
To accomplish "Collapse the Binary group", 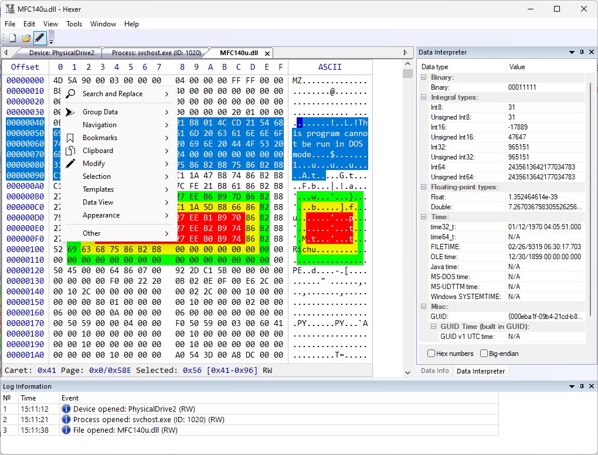I will [423, 77].
